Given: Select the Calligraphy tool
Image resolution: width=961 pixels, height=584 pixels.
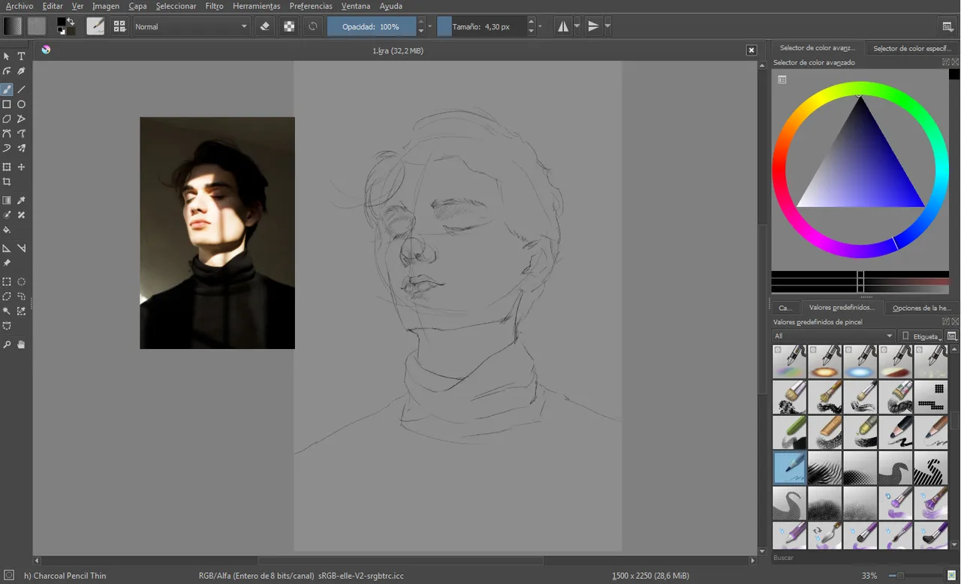Looking at the screenshot, I should point(21,71).
